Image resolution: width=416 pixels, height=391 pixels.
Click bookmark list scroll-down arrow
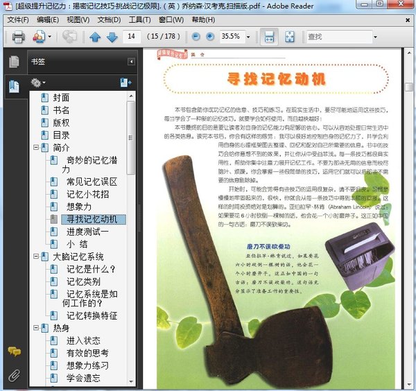pyautogui.click(x=131, y=382)
